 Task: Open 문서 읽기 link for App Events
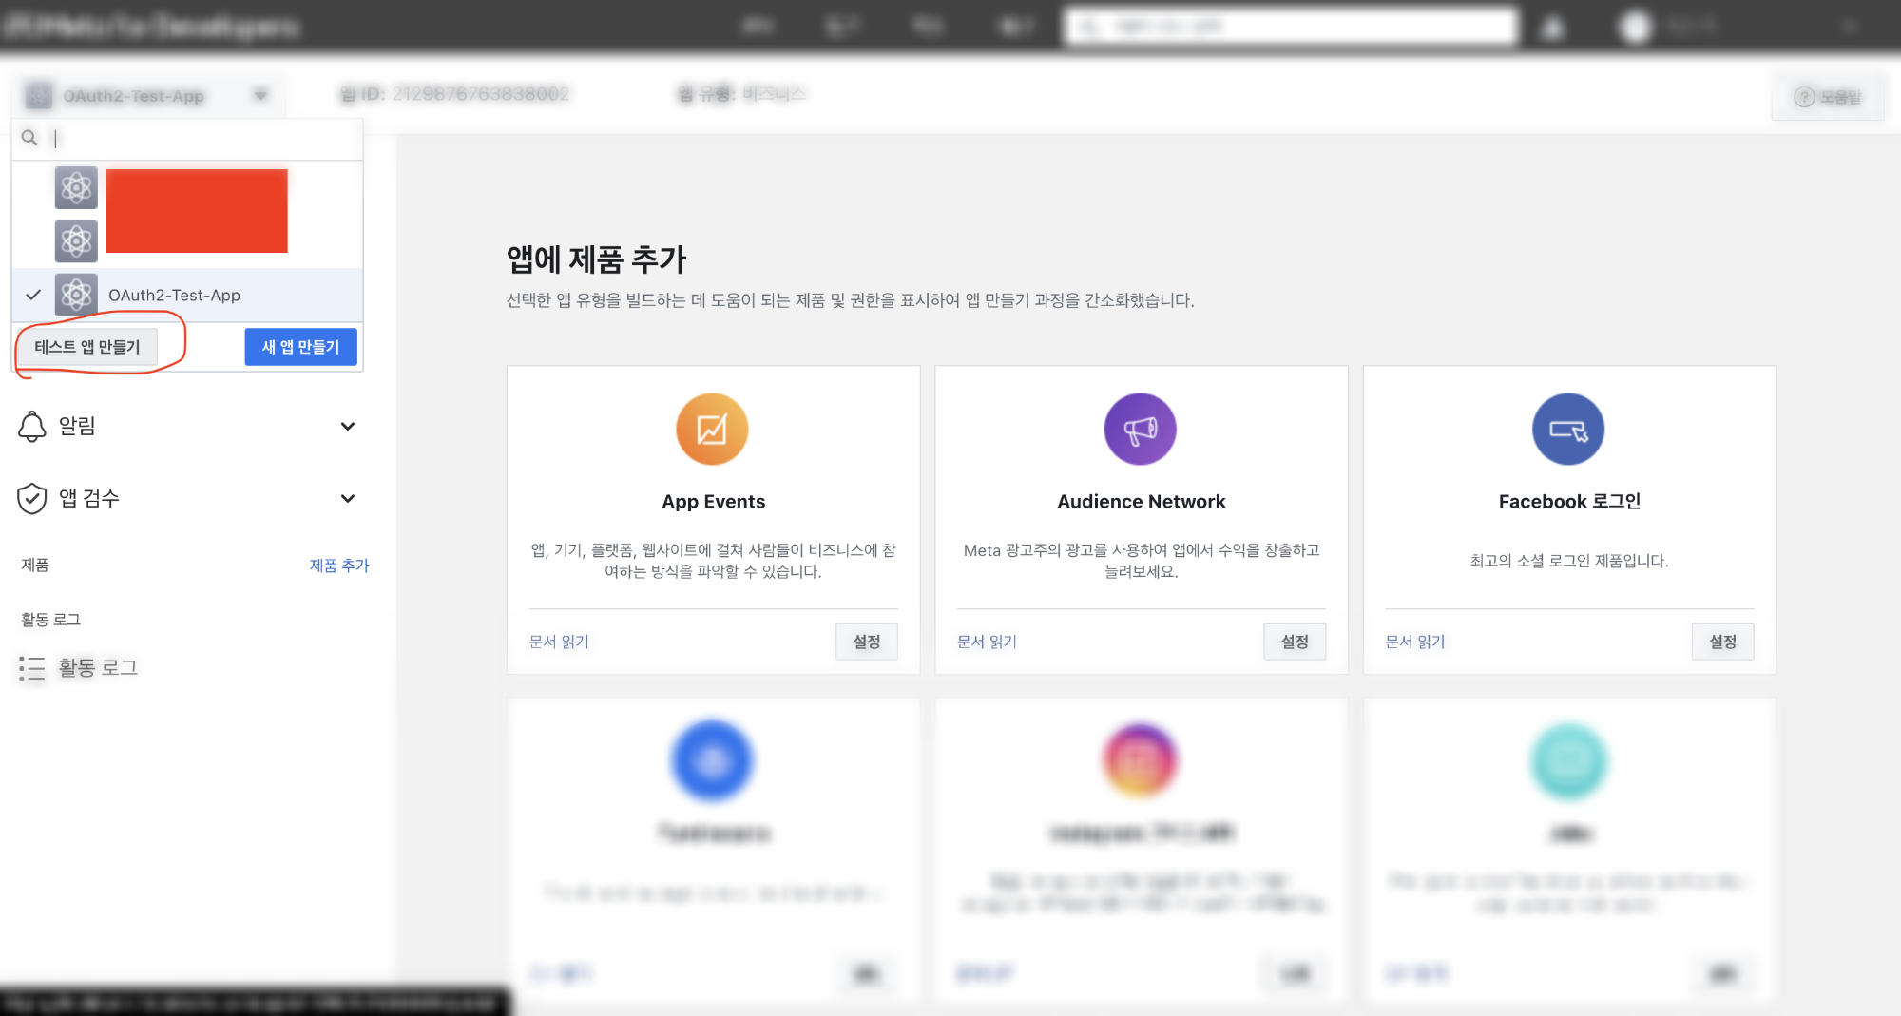[559, 642]
